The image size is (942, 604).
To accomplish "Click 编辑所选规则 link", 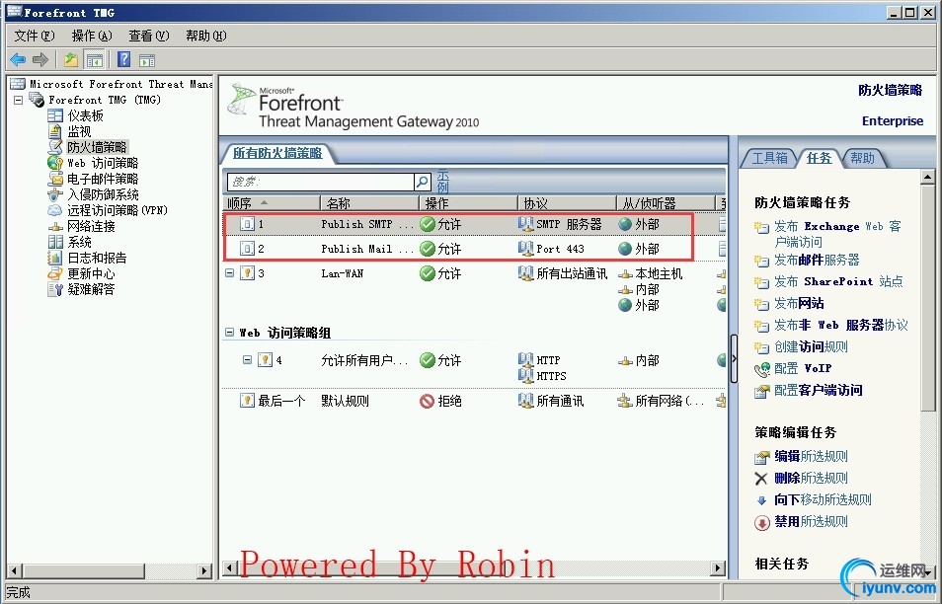I will pyautogui.click(x=811, y=456).
